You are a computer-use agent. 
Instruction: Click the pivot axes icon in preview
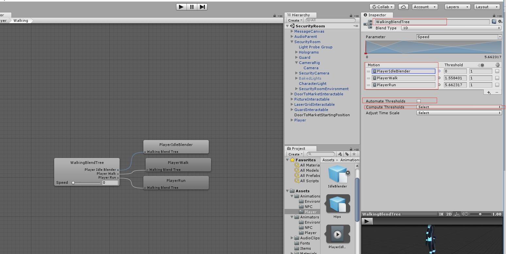(457, 214)
